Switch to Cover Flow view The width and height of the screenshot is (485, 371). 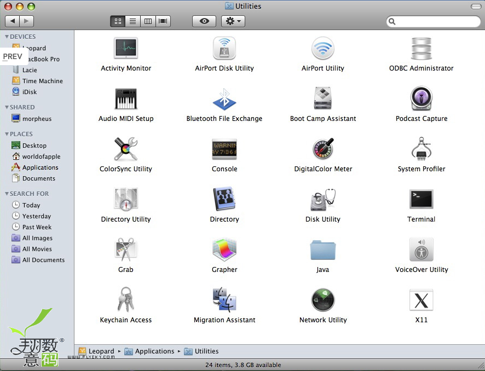(163, 21)
